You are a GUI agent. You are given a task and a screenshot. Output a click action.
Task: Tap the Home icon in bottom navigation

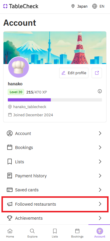click(10, 231)
